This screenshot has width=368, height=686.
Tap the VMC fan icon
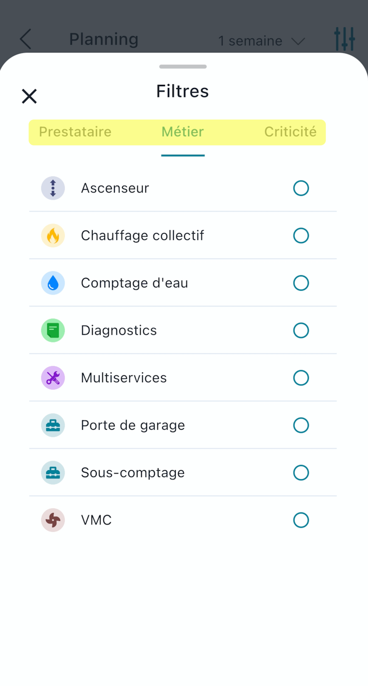pos(53,520)
